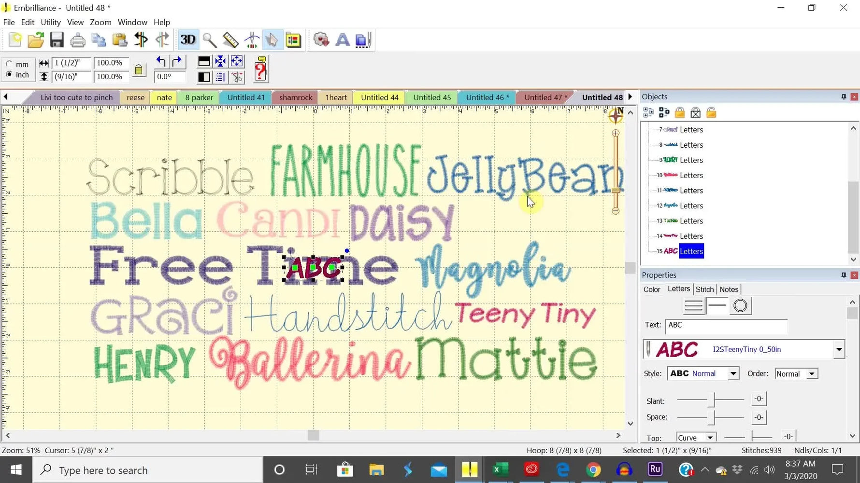Select the inch units radio button
Viewport: 860px width, 483px height.
point(9,75)
